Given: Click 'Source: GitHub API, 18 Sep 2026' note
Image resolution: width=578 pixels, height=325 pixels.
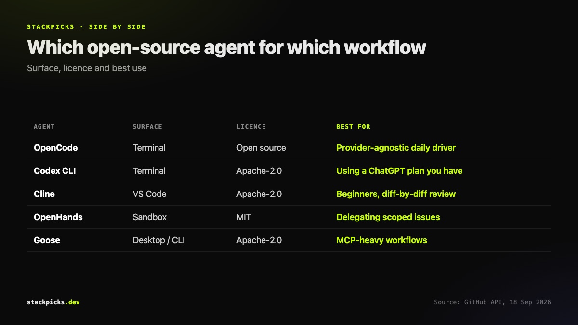Looking at the screenshot, I should pos(492,302).
